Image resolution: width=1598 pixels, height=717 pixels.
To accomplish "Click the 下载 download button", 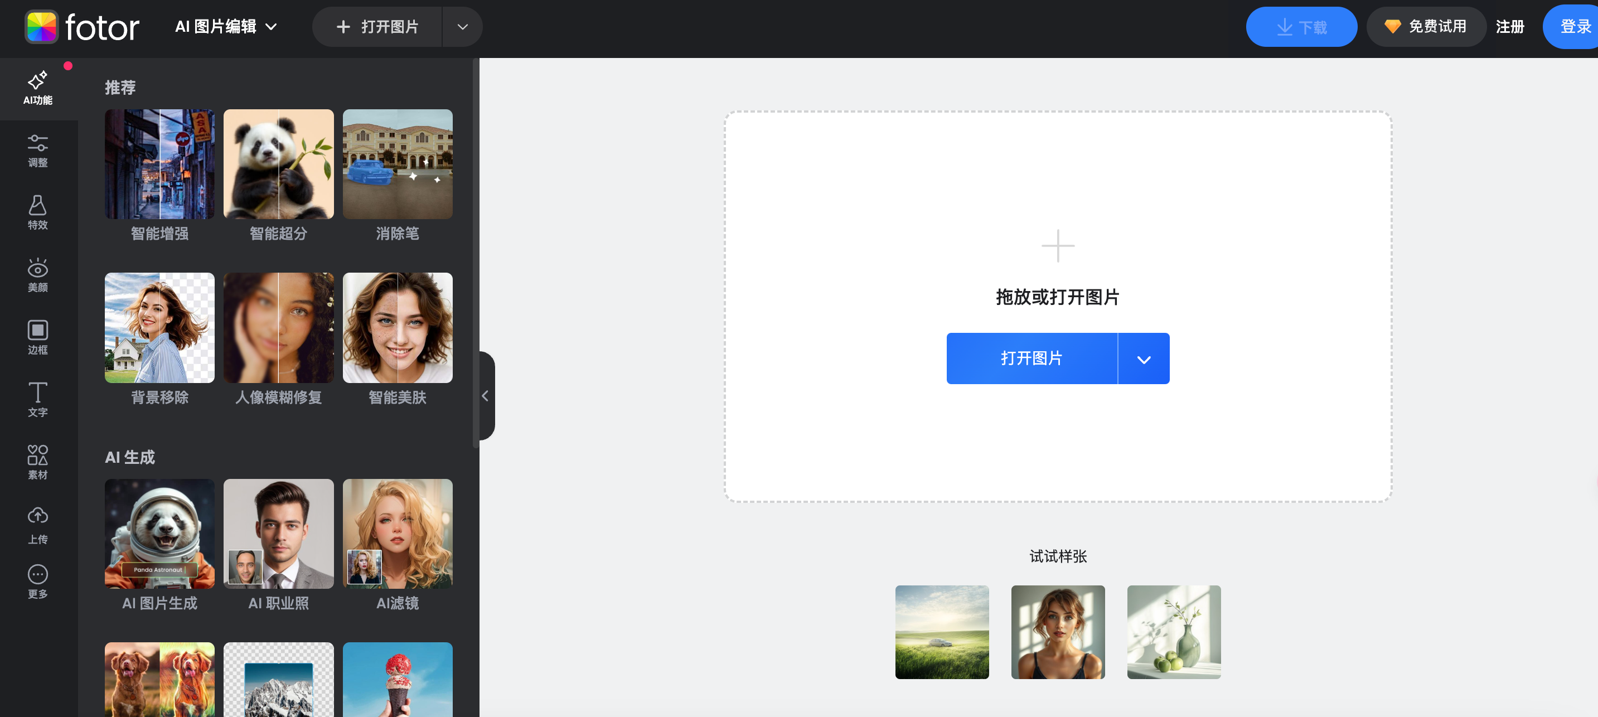I will [x=1301, y=27].
